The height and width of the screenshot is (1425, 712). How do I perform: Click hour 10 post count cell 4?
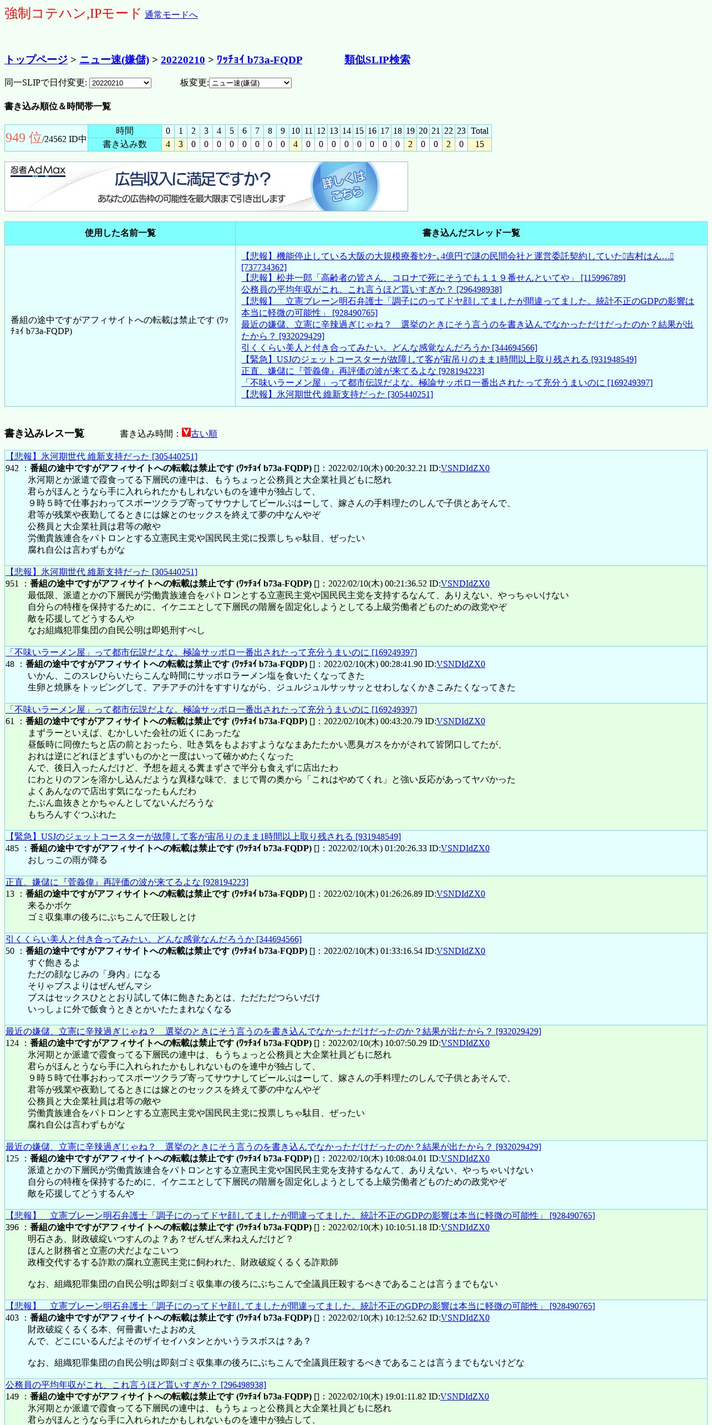(x=296, y=144)
